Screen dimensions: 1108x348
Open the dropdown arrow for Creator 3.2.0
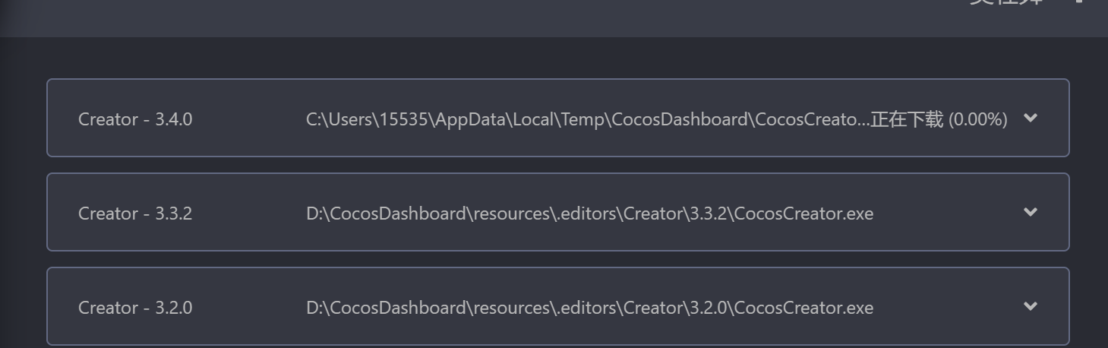point(1030,306)
